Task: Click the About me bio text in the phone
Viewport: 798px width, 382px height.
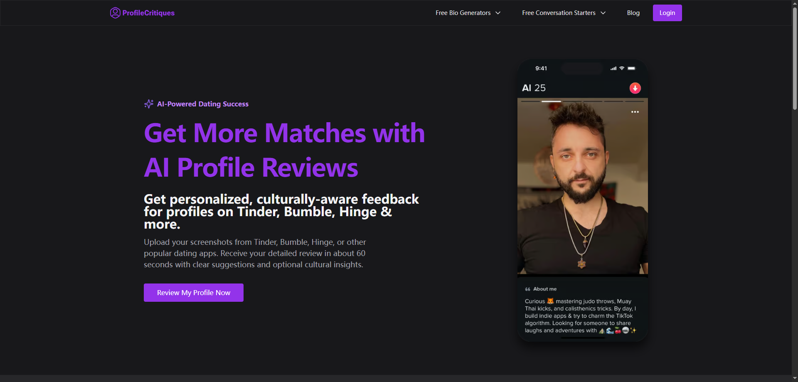Action: click(580, 316)
